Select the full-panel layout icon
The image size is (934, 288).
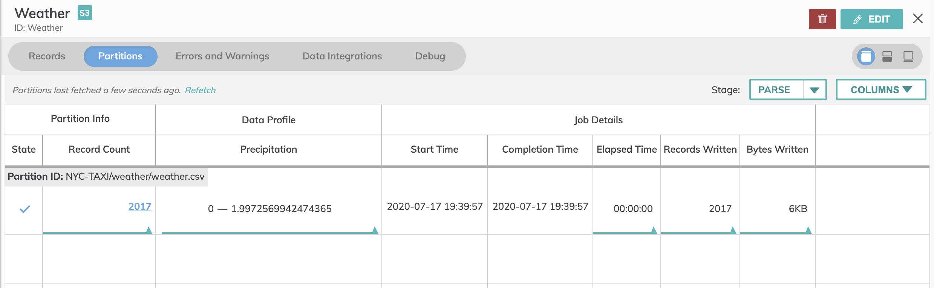tap(866, 57)
